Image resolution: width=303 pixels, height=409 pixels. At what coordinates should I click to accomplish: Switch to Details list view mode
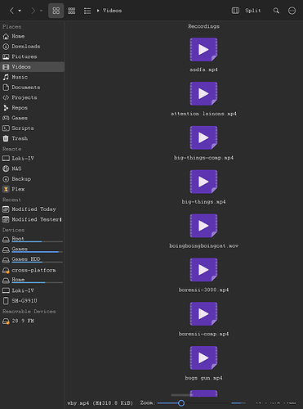[87, 11]
